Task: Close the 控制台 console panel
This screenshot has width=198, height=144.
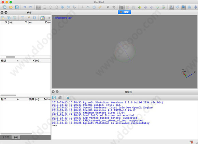Action: point(53,92)
